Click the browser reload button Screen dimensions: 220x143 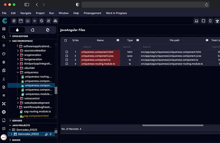(206, 5)
